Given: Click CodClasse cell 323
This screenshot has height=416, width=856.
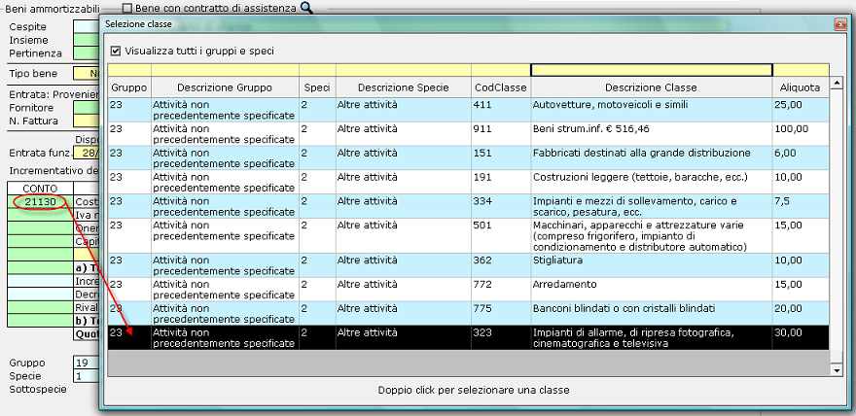Looking at the screenshot, I should [501, 338].
